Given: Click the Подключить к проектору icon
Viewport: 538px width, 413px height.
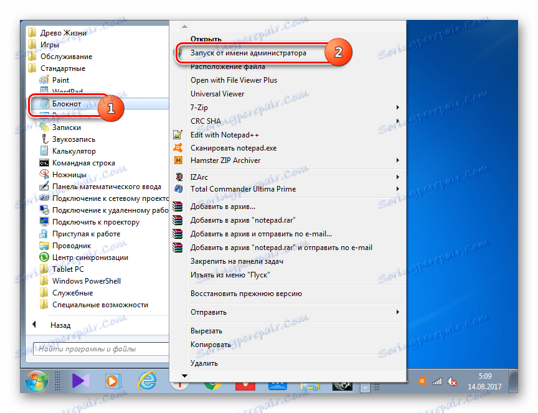Looking at the screenshot, I should tap(44, 222).
